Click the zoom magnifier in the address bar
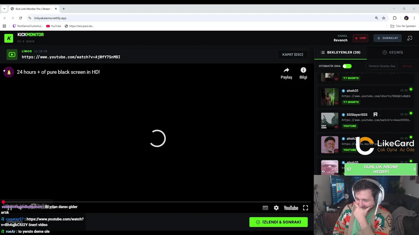Viewport: 419px width, 235px height. tap(376, 18)
